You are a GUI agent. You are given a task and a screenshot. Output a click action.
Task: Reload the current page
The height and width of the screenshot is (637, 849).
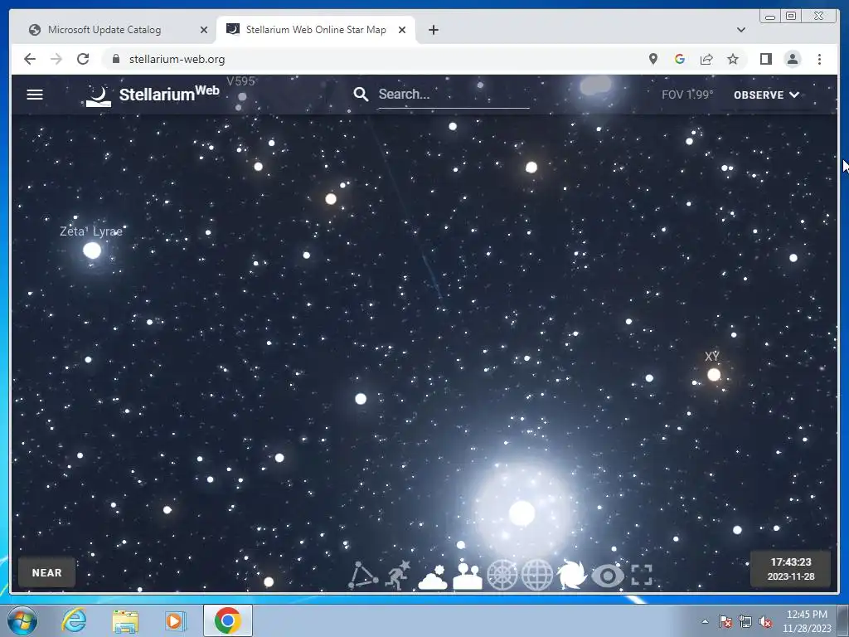tap(83, 59)
